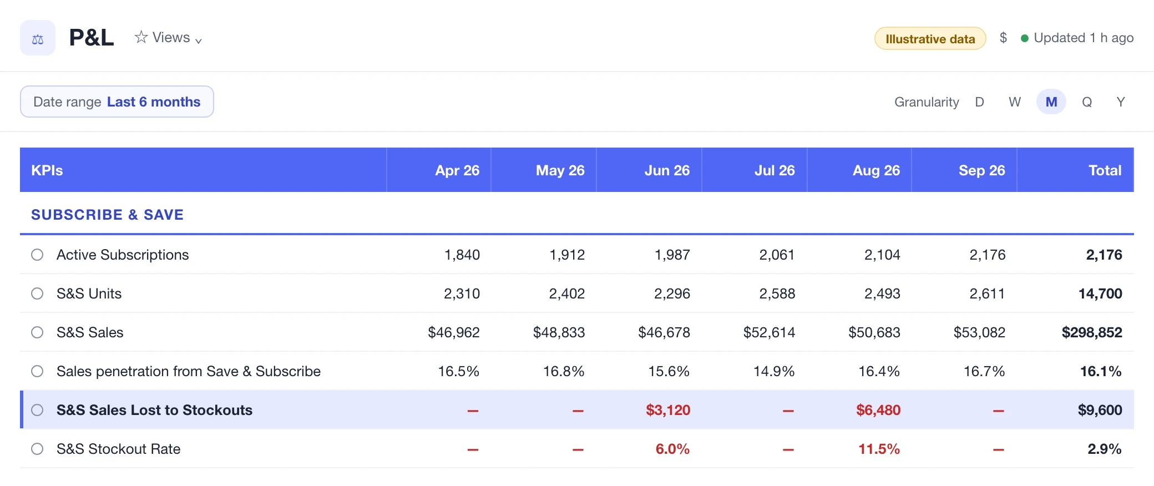Click the S&S Sales Lost to Stockouts label
Viewport: 1154px width, 486px height.
[x=154, y=410]
